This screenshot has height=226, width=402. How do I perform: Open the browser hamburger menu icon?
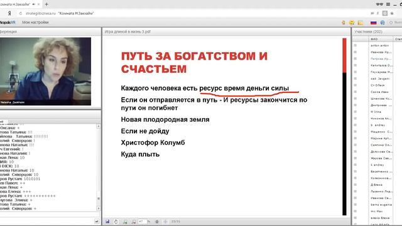pyautogui.click(x=388, y=4)
